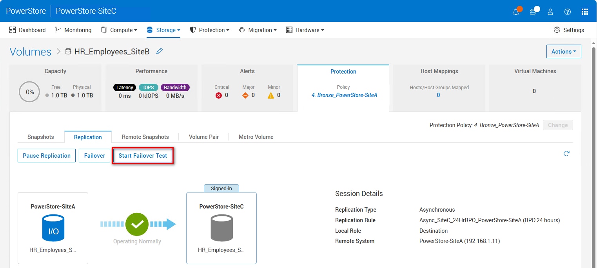Select the Alerts card
Image resolution: width=597 pixels, height=268 pixels.
247,88
